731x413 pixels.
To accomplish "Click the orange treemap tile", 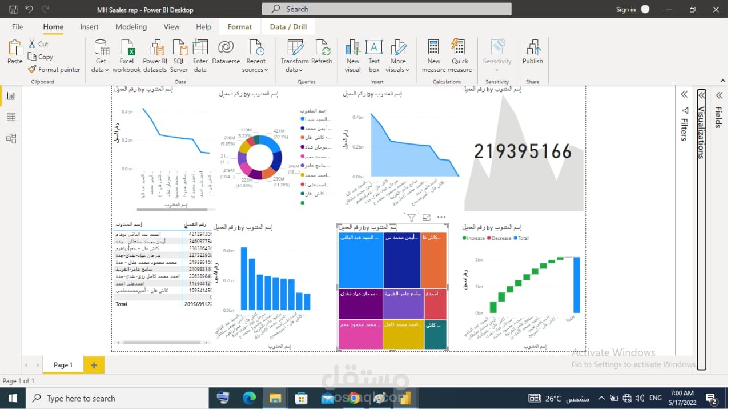I will tap(434, 260).
